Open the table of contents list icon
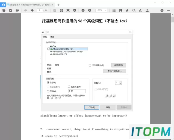This screenshot has width=174, height=140. coord(114,10)
